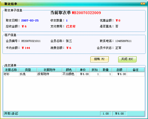Click the 没有附件 cell in the row
The image size is (148, 119).
tap(49, 74)
